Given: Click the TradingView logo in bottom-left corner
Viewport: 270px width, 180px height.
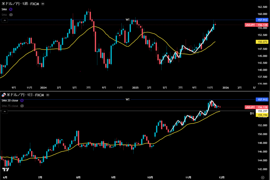Looking at the screenshot, I should pyautogui.click(x=5, y=169).
